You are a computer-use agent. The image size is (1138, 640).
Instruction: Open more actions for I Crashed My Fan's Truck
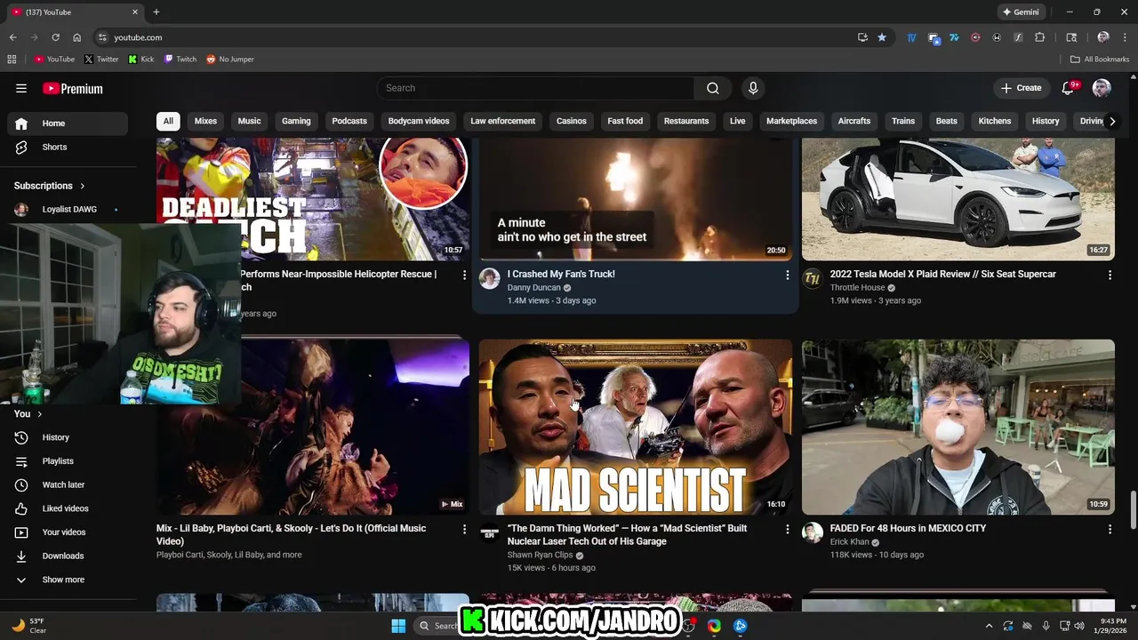787,276
